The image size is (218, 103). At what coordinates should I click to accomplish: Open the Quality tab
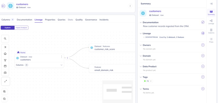(x=79, y=20)
